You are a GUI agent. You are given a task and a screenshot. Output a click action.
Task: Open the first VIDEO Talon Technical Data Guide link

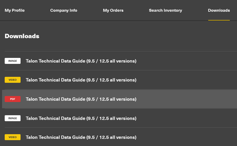(81, 80)
